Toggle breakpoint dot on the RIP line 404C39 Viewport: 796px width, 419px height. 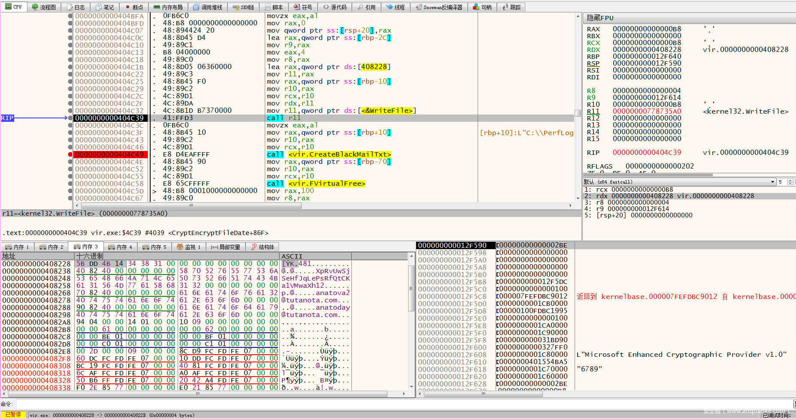pyautogui.click(x=70, y=118)
